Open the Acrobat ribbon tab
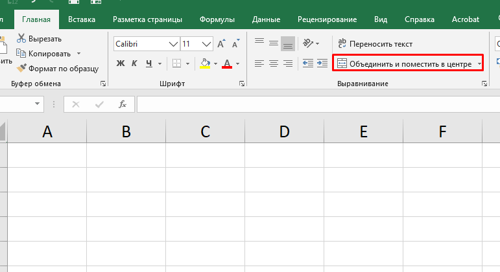This screenshot has width=500, height=272. click(465, 19)
